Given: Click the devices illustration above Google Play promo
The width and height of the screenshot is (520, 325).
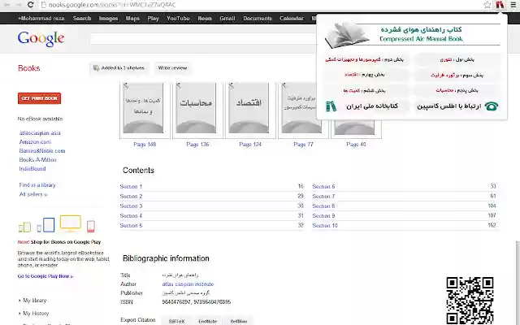Looking at the screenshot, I should [57, 224].
